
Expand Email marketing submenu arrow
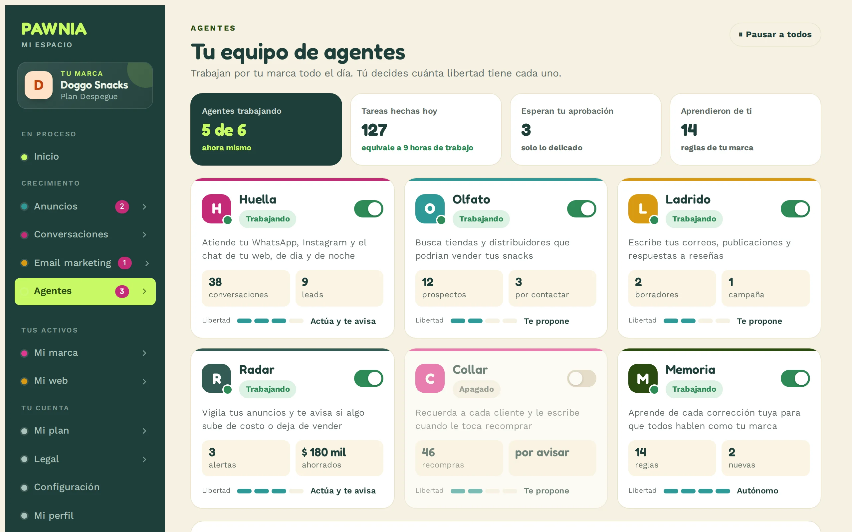pos(147,263)
